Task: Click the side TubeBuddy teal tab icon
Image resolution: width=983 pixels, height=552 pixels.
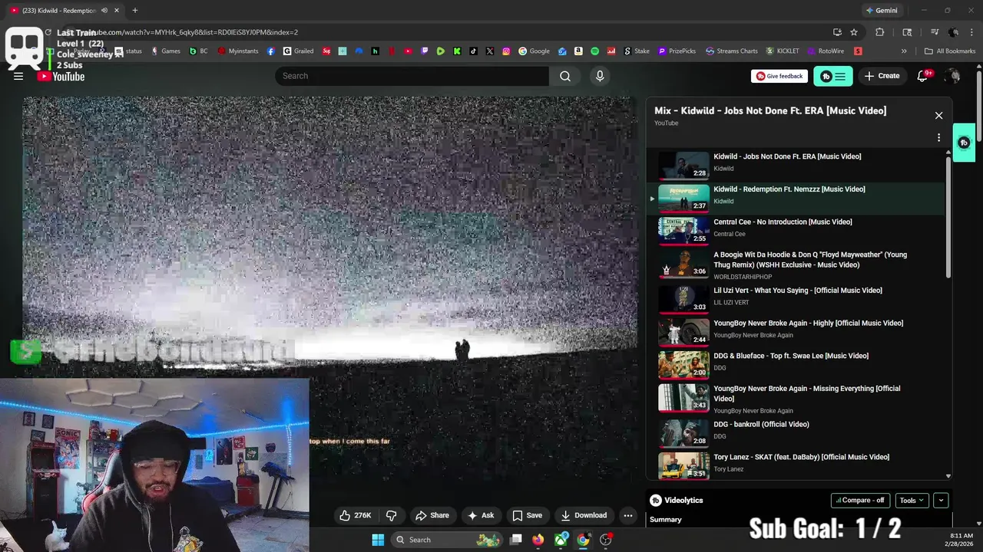Action: click(964, 143)
